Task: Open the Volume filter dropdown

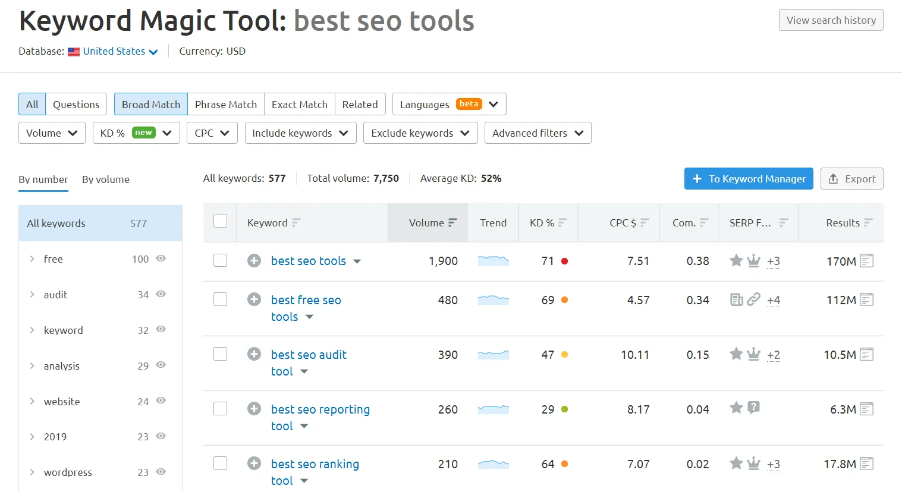Action: (x=52, y=133)
